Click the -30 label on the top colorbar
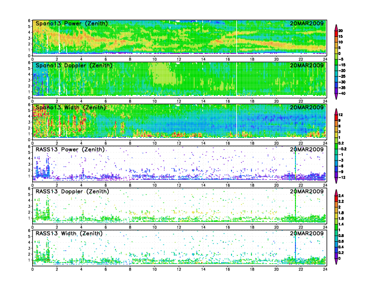Image resolution: width=375 pixels, height=289 pixels. pos(342,82)
